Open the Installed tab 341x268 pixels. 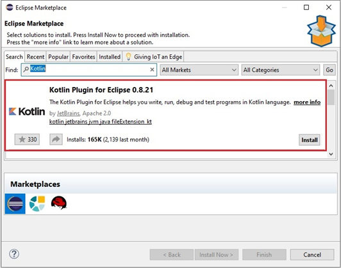tap(110, 57)
